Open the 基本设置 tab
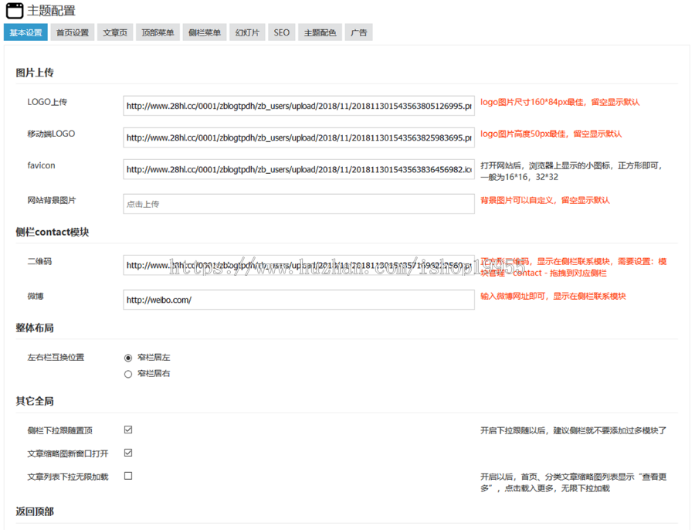Viewport: 695px width, 530px height. [25, 32]
